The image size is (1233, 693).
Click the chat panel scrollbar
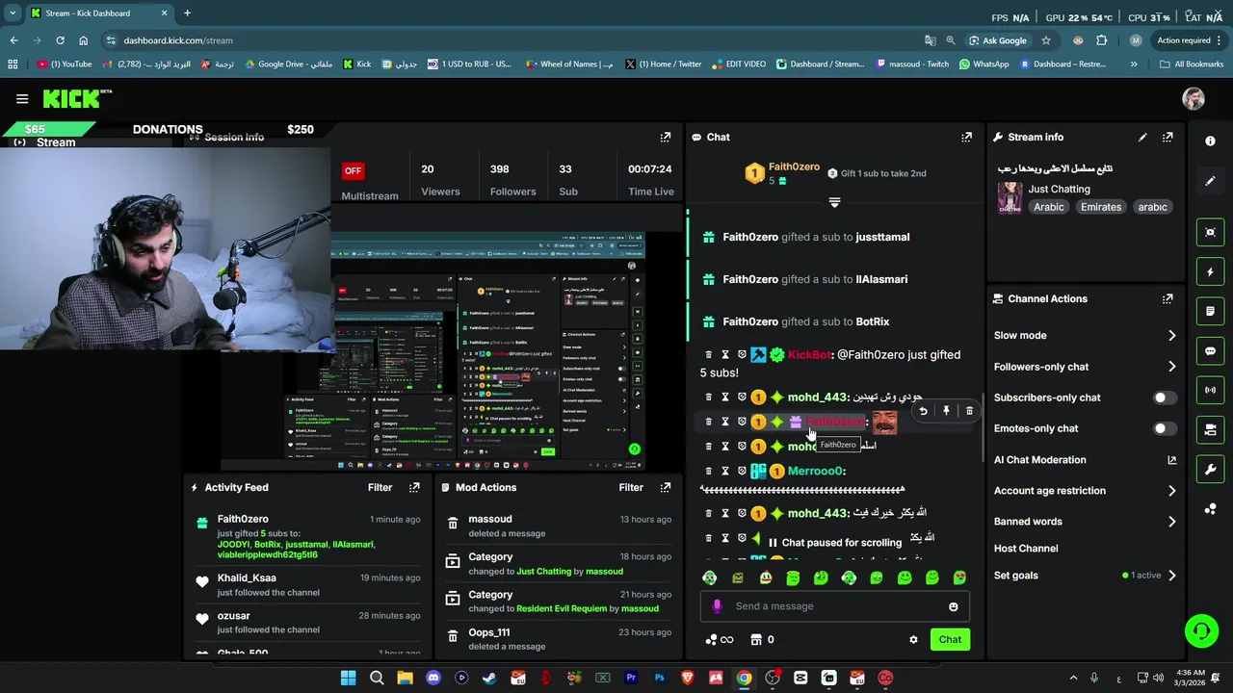(982, 429)
